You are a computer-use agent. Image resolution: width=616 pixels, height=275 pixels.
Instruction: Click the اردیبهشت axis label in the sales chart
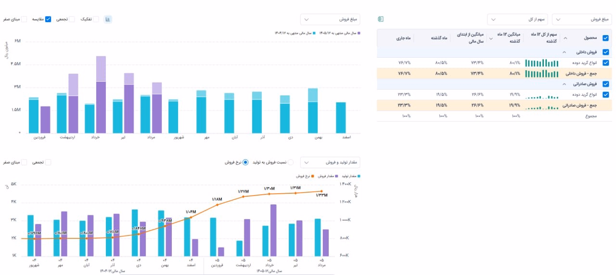(68, 137)
